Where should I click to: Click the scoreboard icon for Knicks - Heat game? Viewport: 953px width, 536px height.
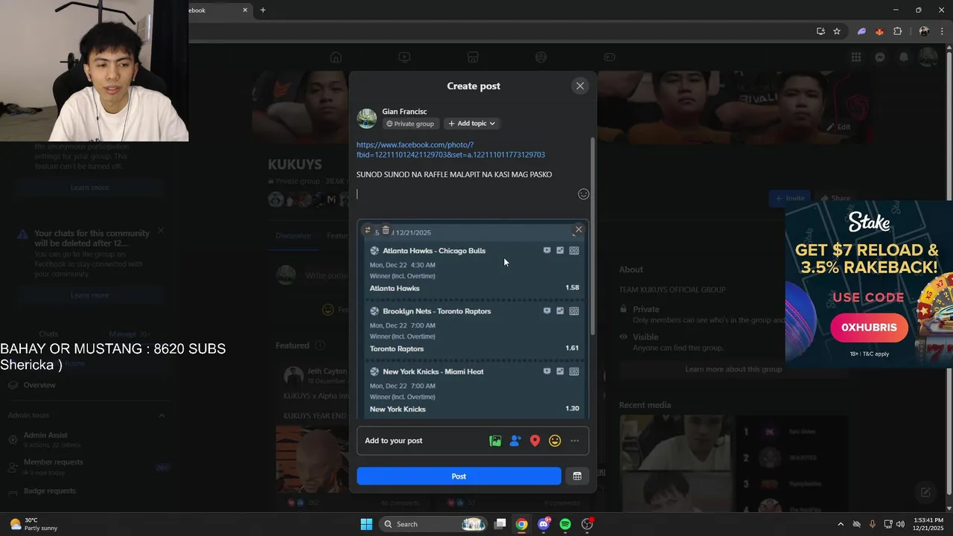[574, 371]
